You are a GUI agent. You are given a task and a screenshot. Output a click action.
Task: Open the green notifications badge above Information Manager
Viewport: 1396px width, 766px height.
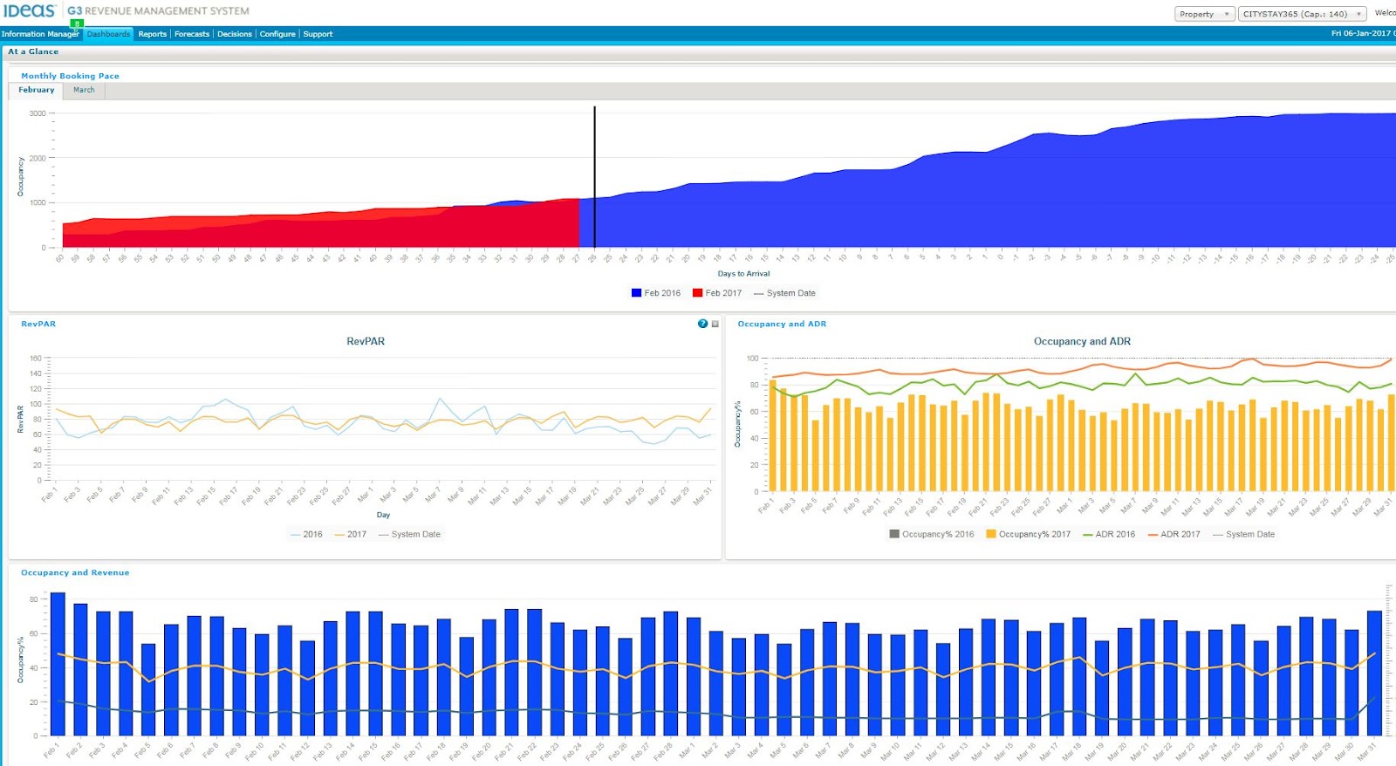[77, 24]
